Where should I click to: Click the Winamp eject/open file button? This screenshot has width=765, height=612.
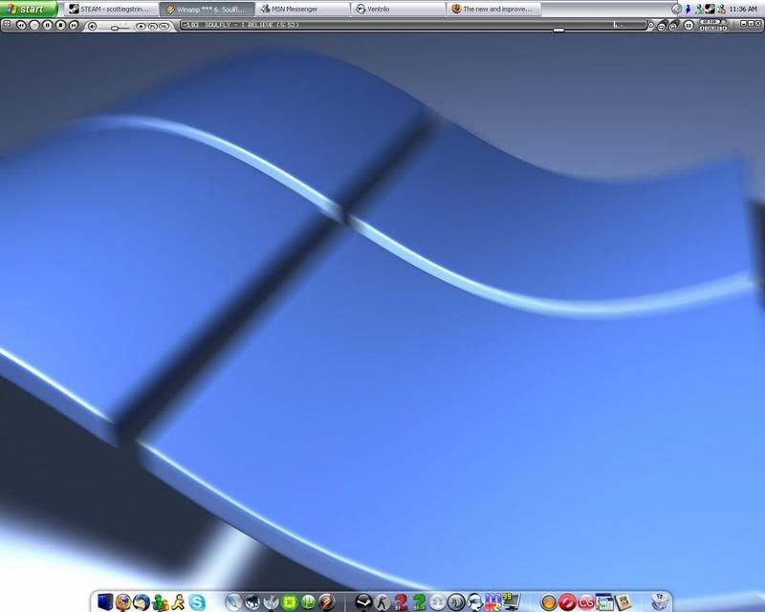141,27
